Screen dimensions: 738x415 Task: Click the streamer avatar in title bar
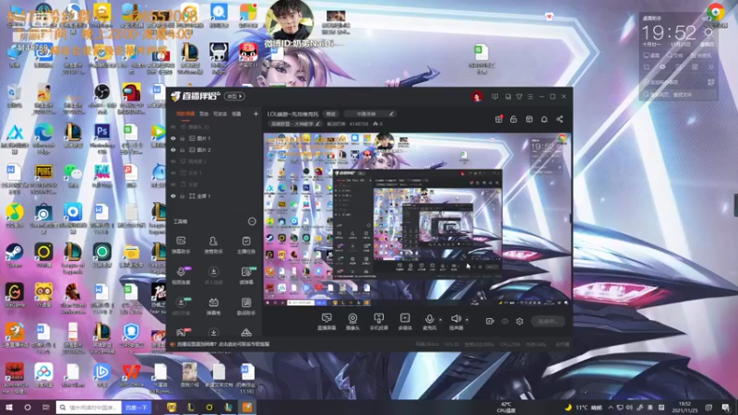tap(477, 97)
